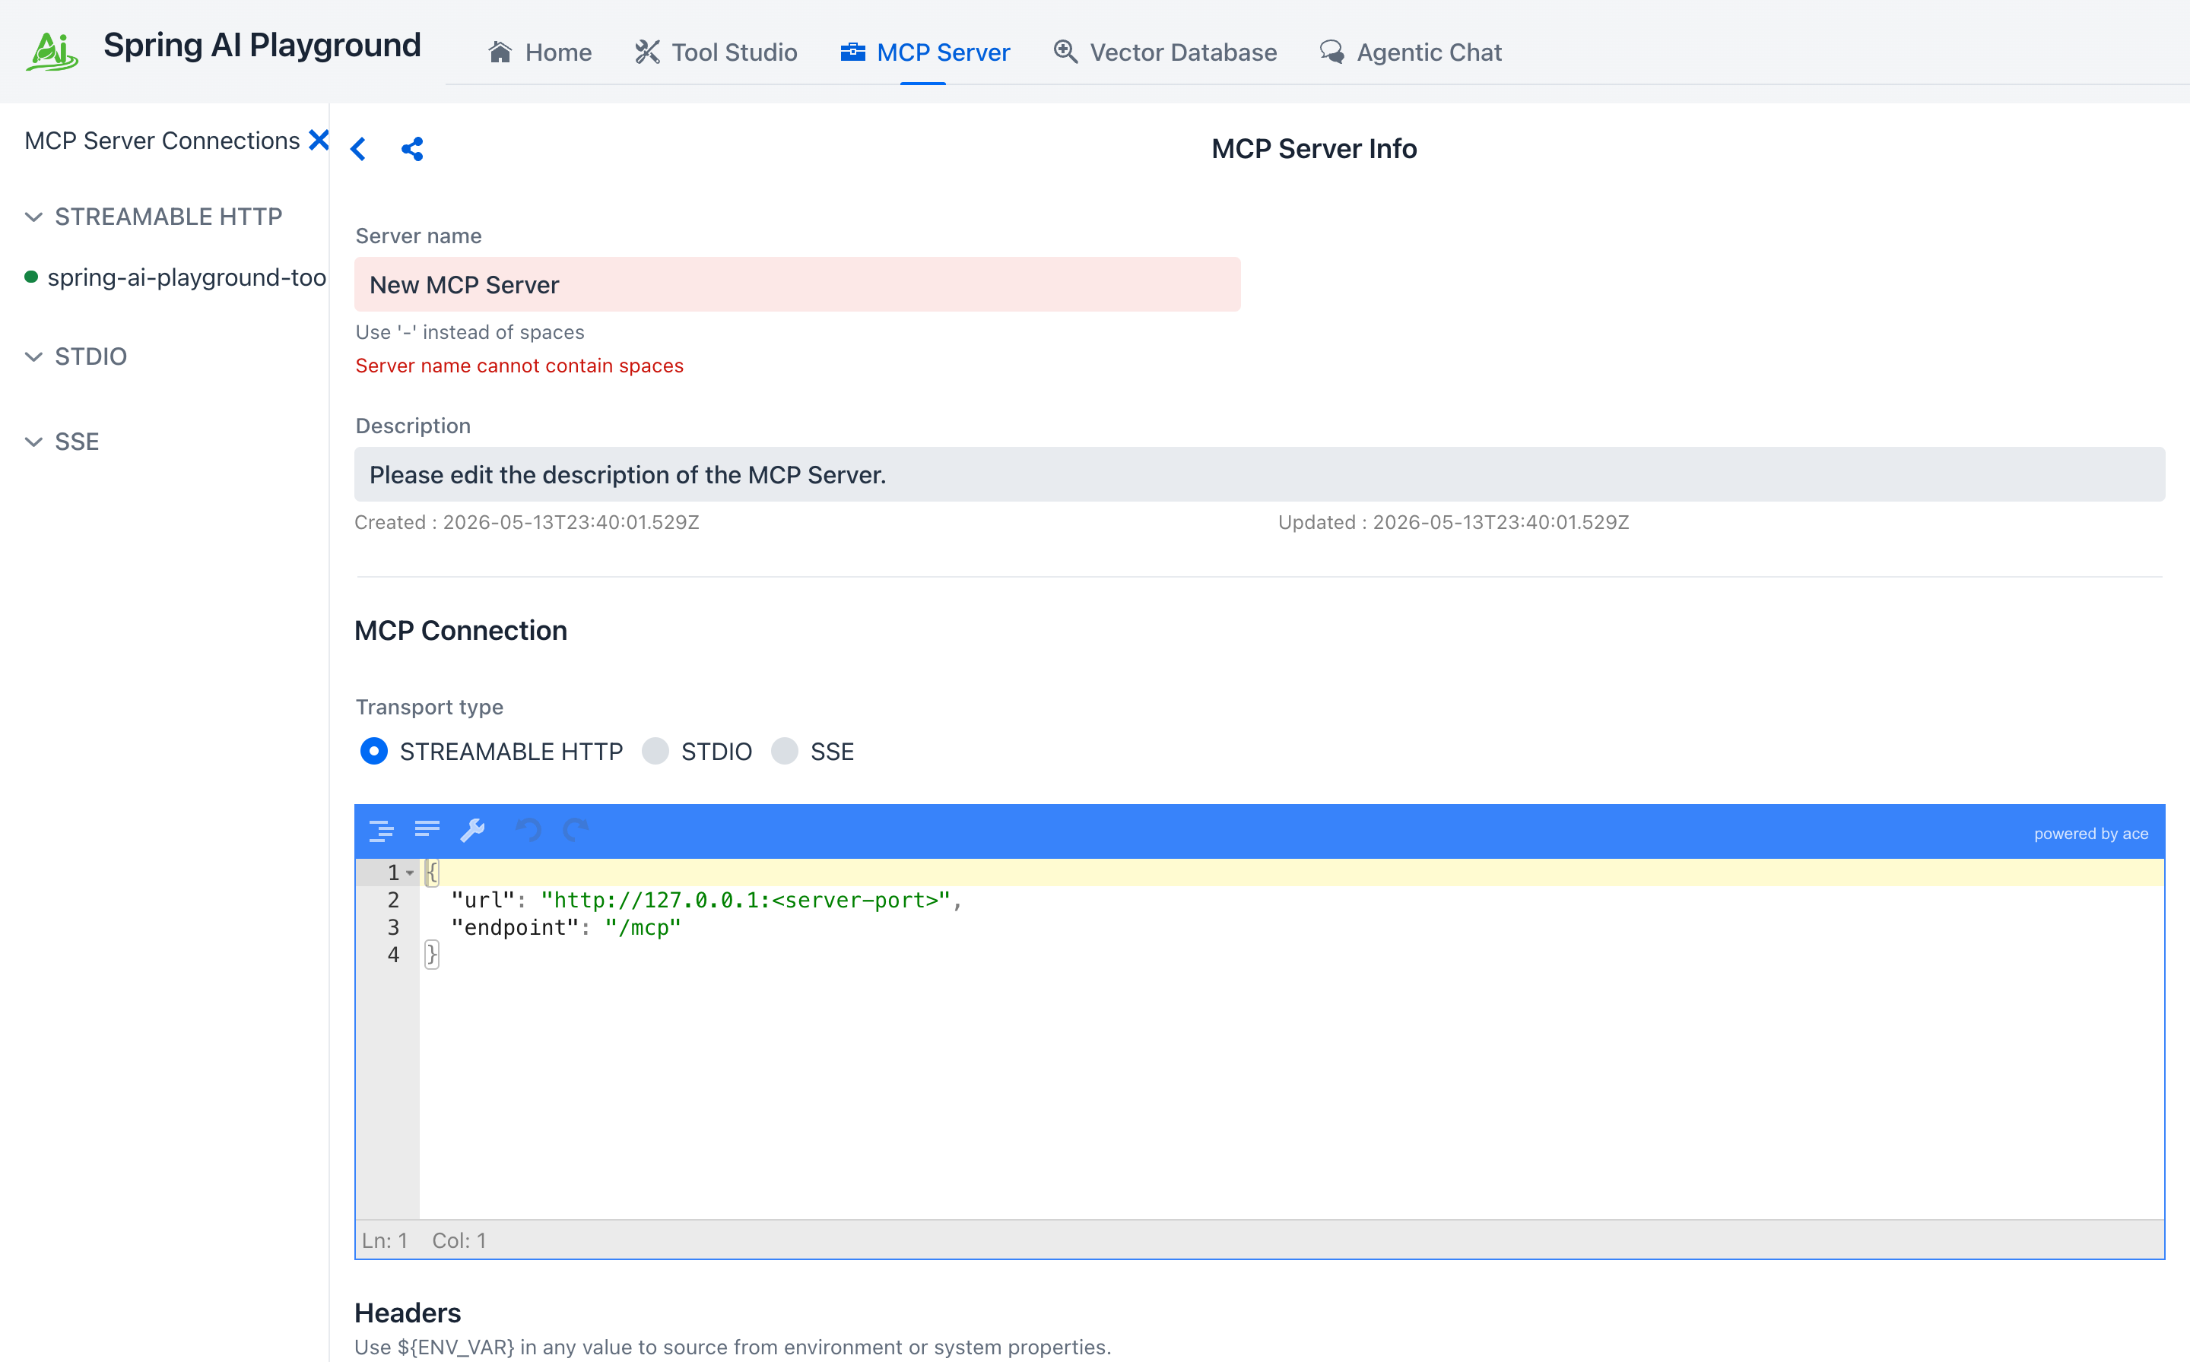
Task: Click the MCP Server Connections title
Action: click(162, 141)
